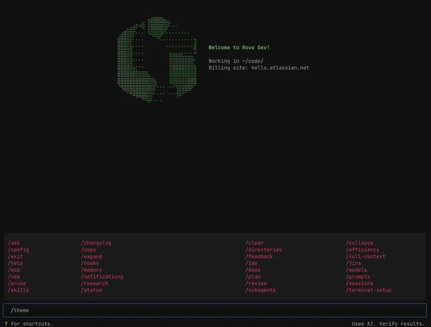The image size is (431, 327).
Task: Pick the /feedback command
Action: (259, 256)
